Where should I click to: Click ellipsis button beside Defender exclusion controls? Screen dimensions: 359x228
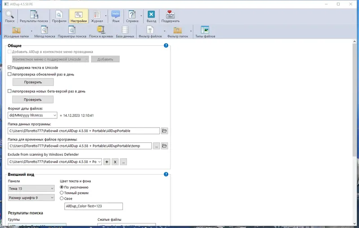pyautogui.click(x=123, y=162)
